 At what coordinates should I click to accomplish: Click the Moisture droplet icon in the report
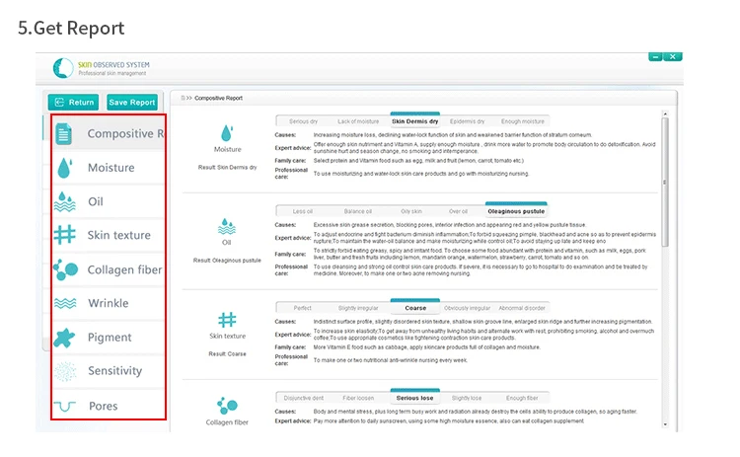[227, 133]
